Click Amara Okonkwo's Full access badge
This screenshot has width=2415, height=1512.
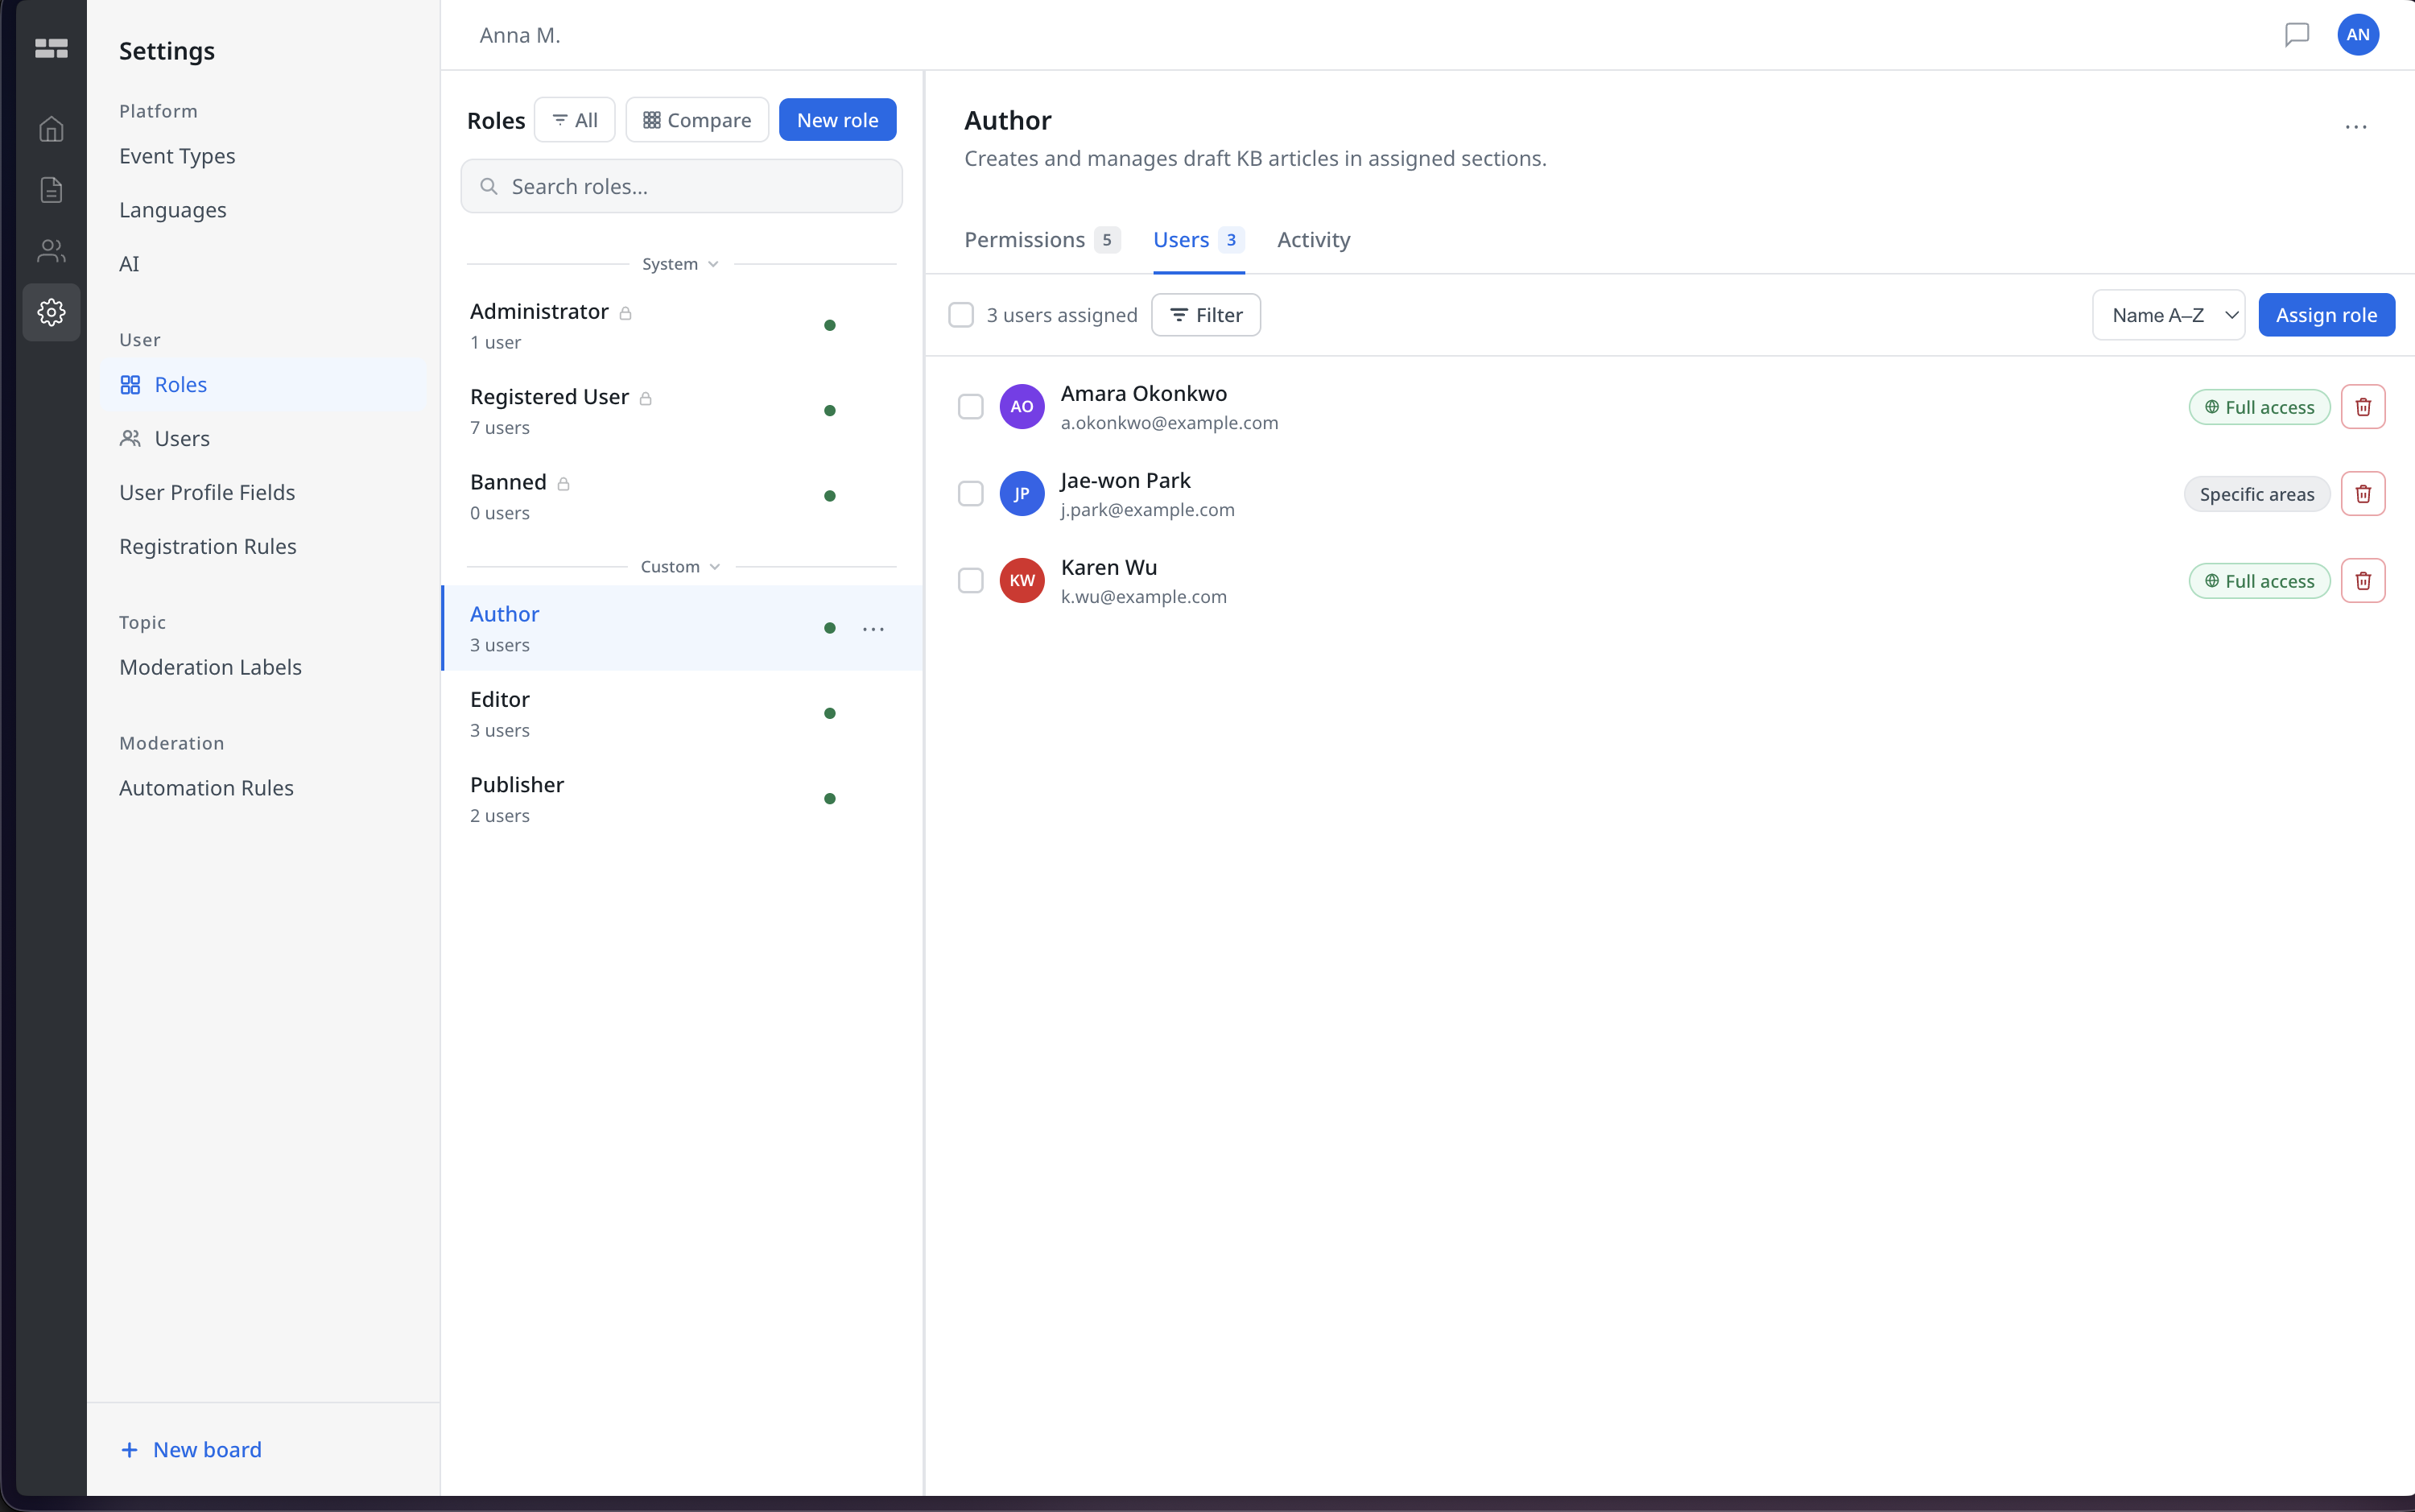point(2259,407)
